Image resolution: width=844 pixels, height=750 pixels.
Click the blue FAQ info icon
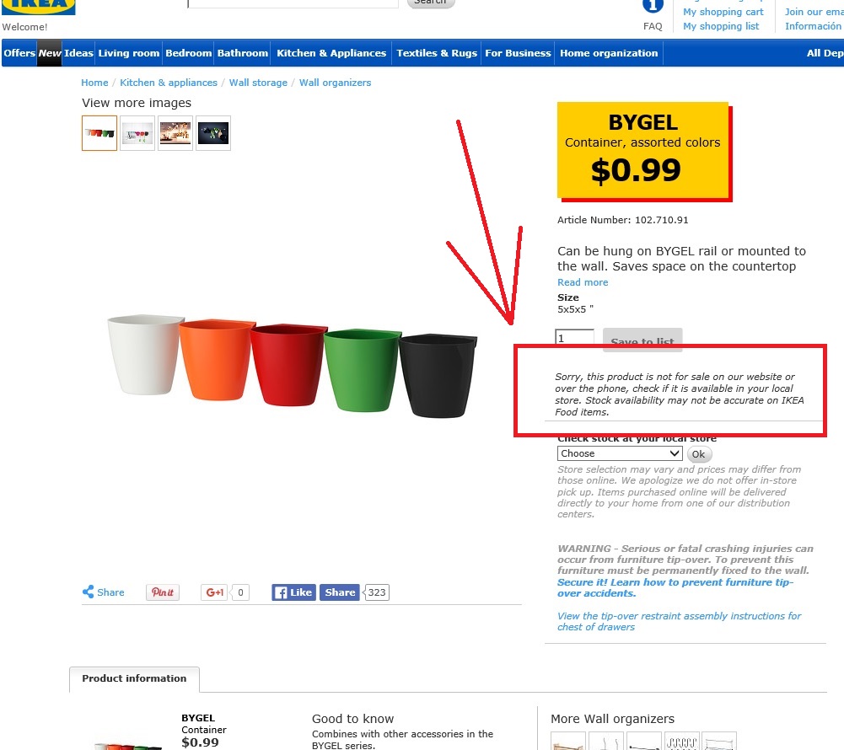point(653,6)
